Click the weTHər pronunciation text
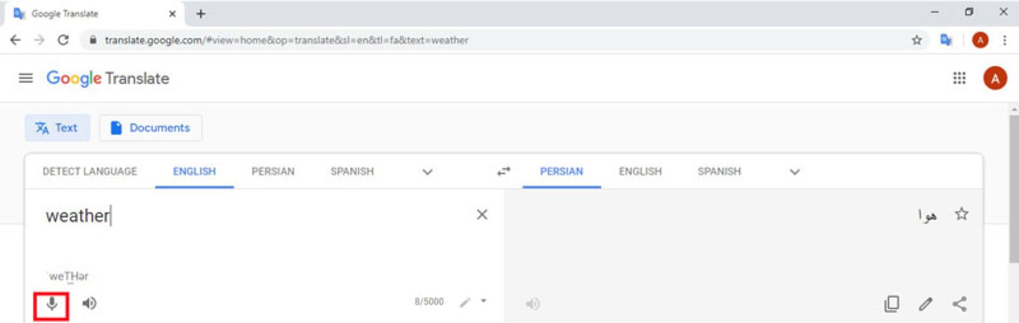 click(x=68, y=276)
